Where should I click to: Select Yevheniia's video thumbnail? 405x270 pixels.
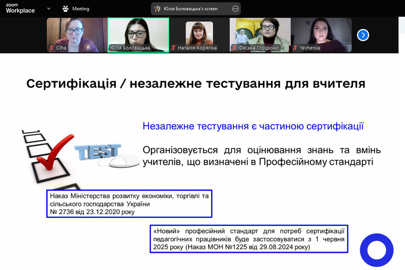(x=321, y=35)
